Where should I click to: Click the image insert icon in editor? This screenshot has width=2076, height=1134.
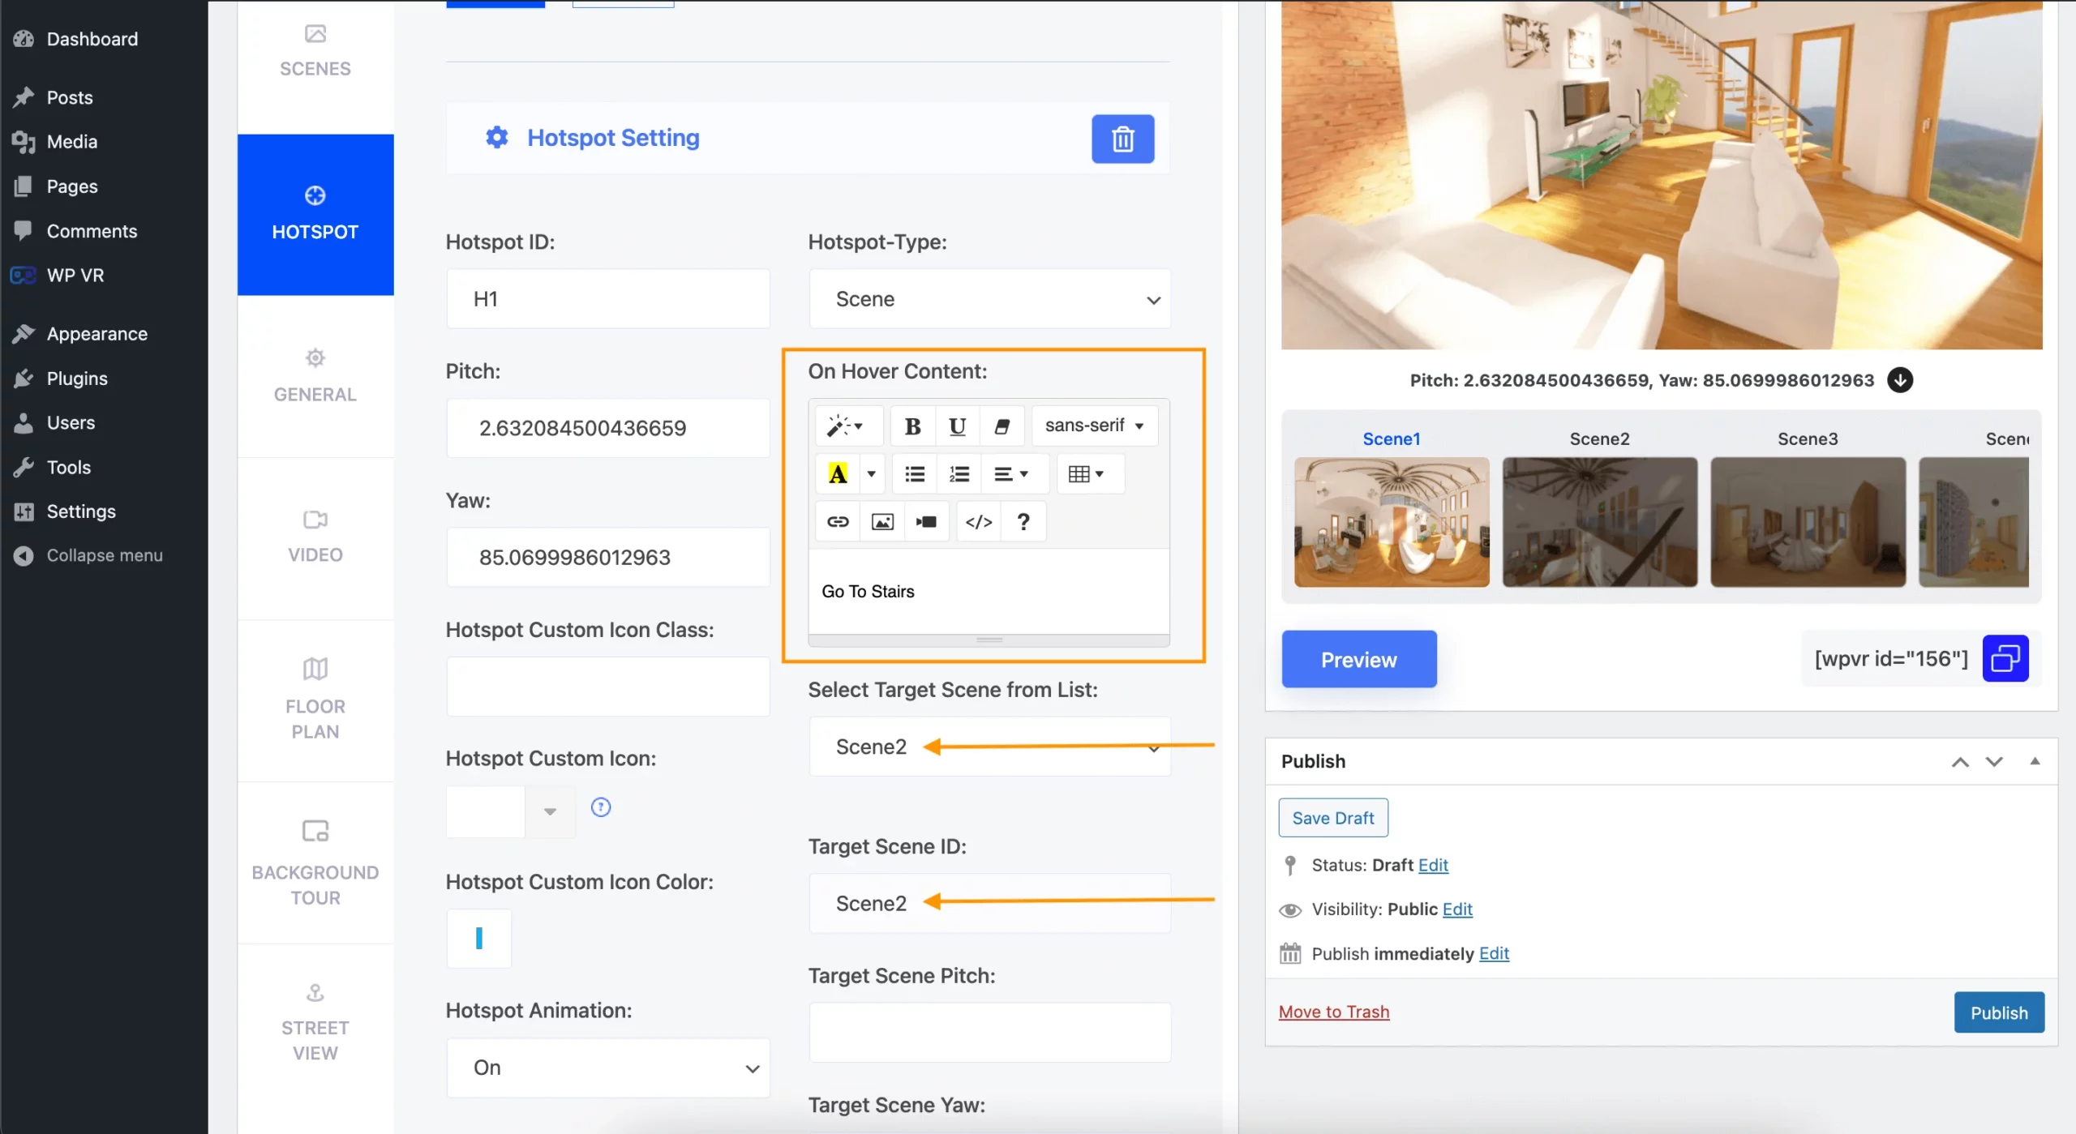tap(881, 521)
